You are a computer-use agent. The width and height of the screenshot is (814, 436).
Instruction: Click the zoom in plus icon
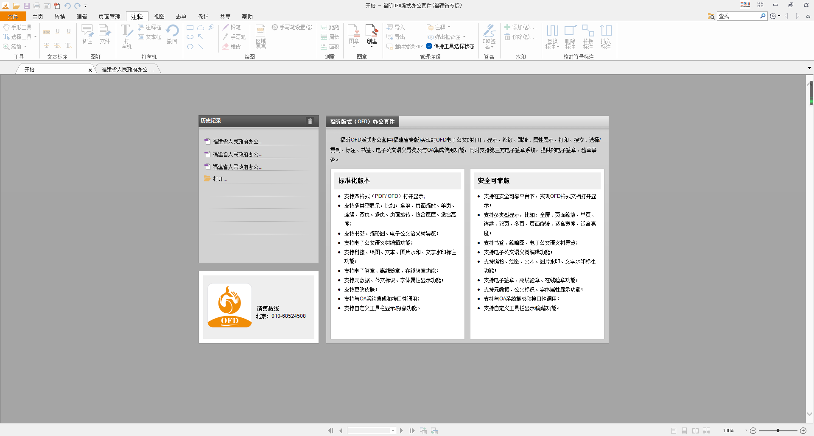(x=803, y=430)
